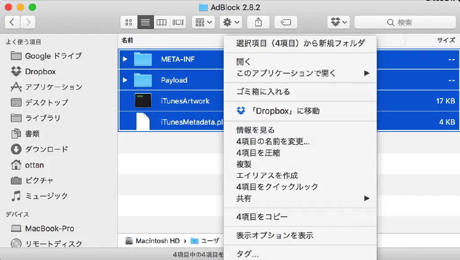Open the gear action menu dropdown
Screen dimensions: 460x260
231,22
